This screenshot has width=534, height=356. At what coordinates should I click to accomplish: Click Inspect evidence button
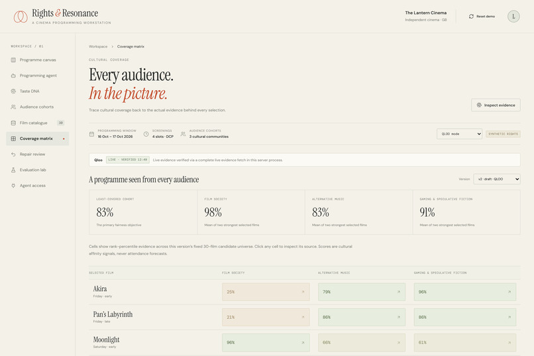coord(496,105)
